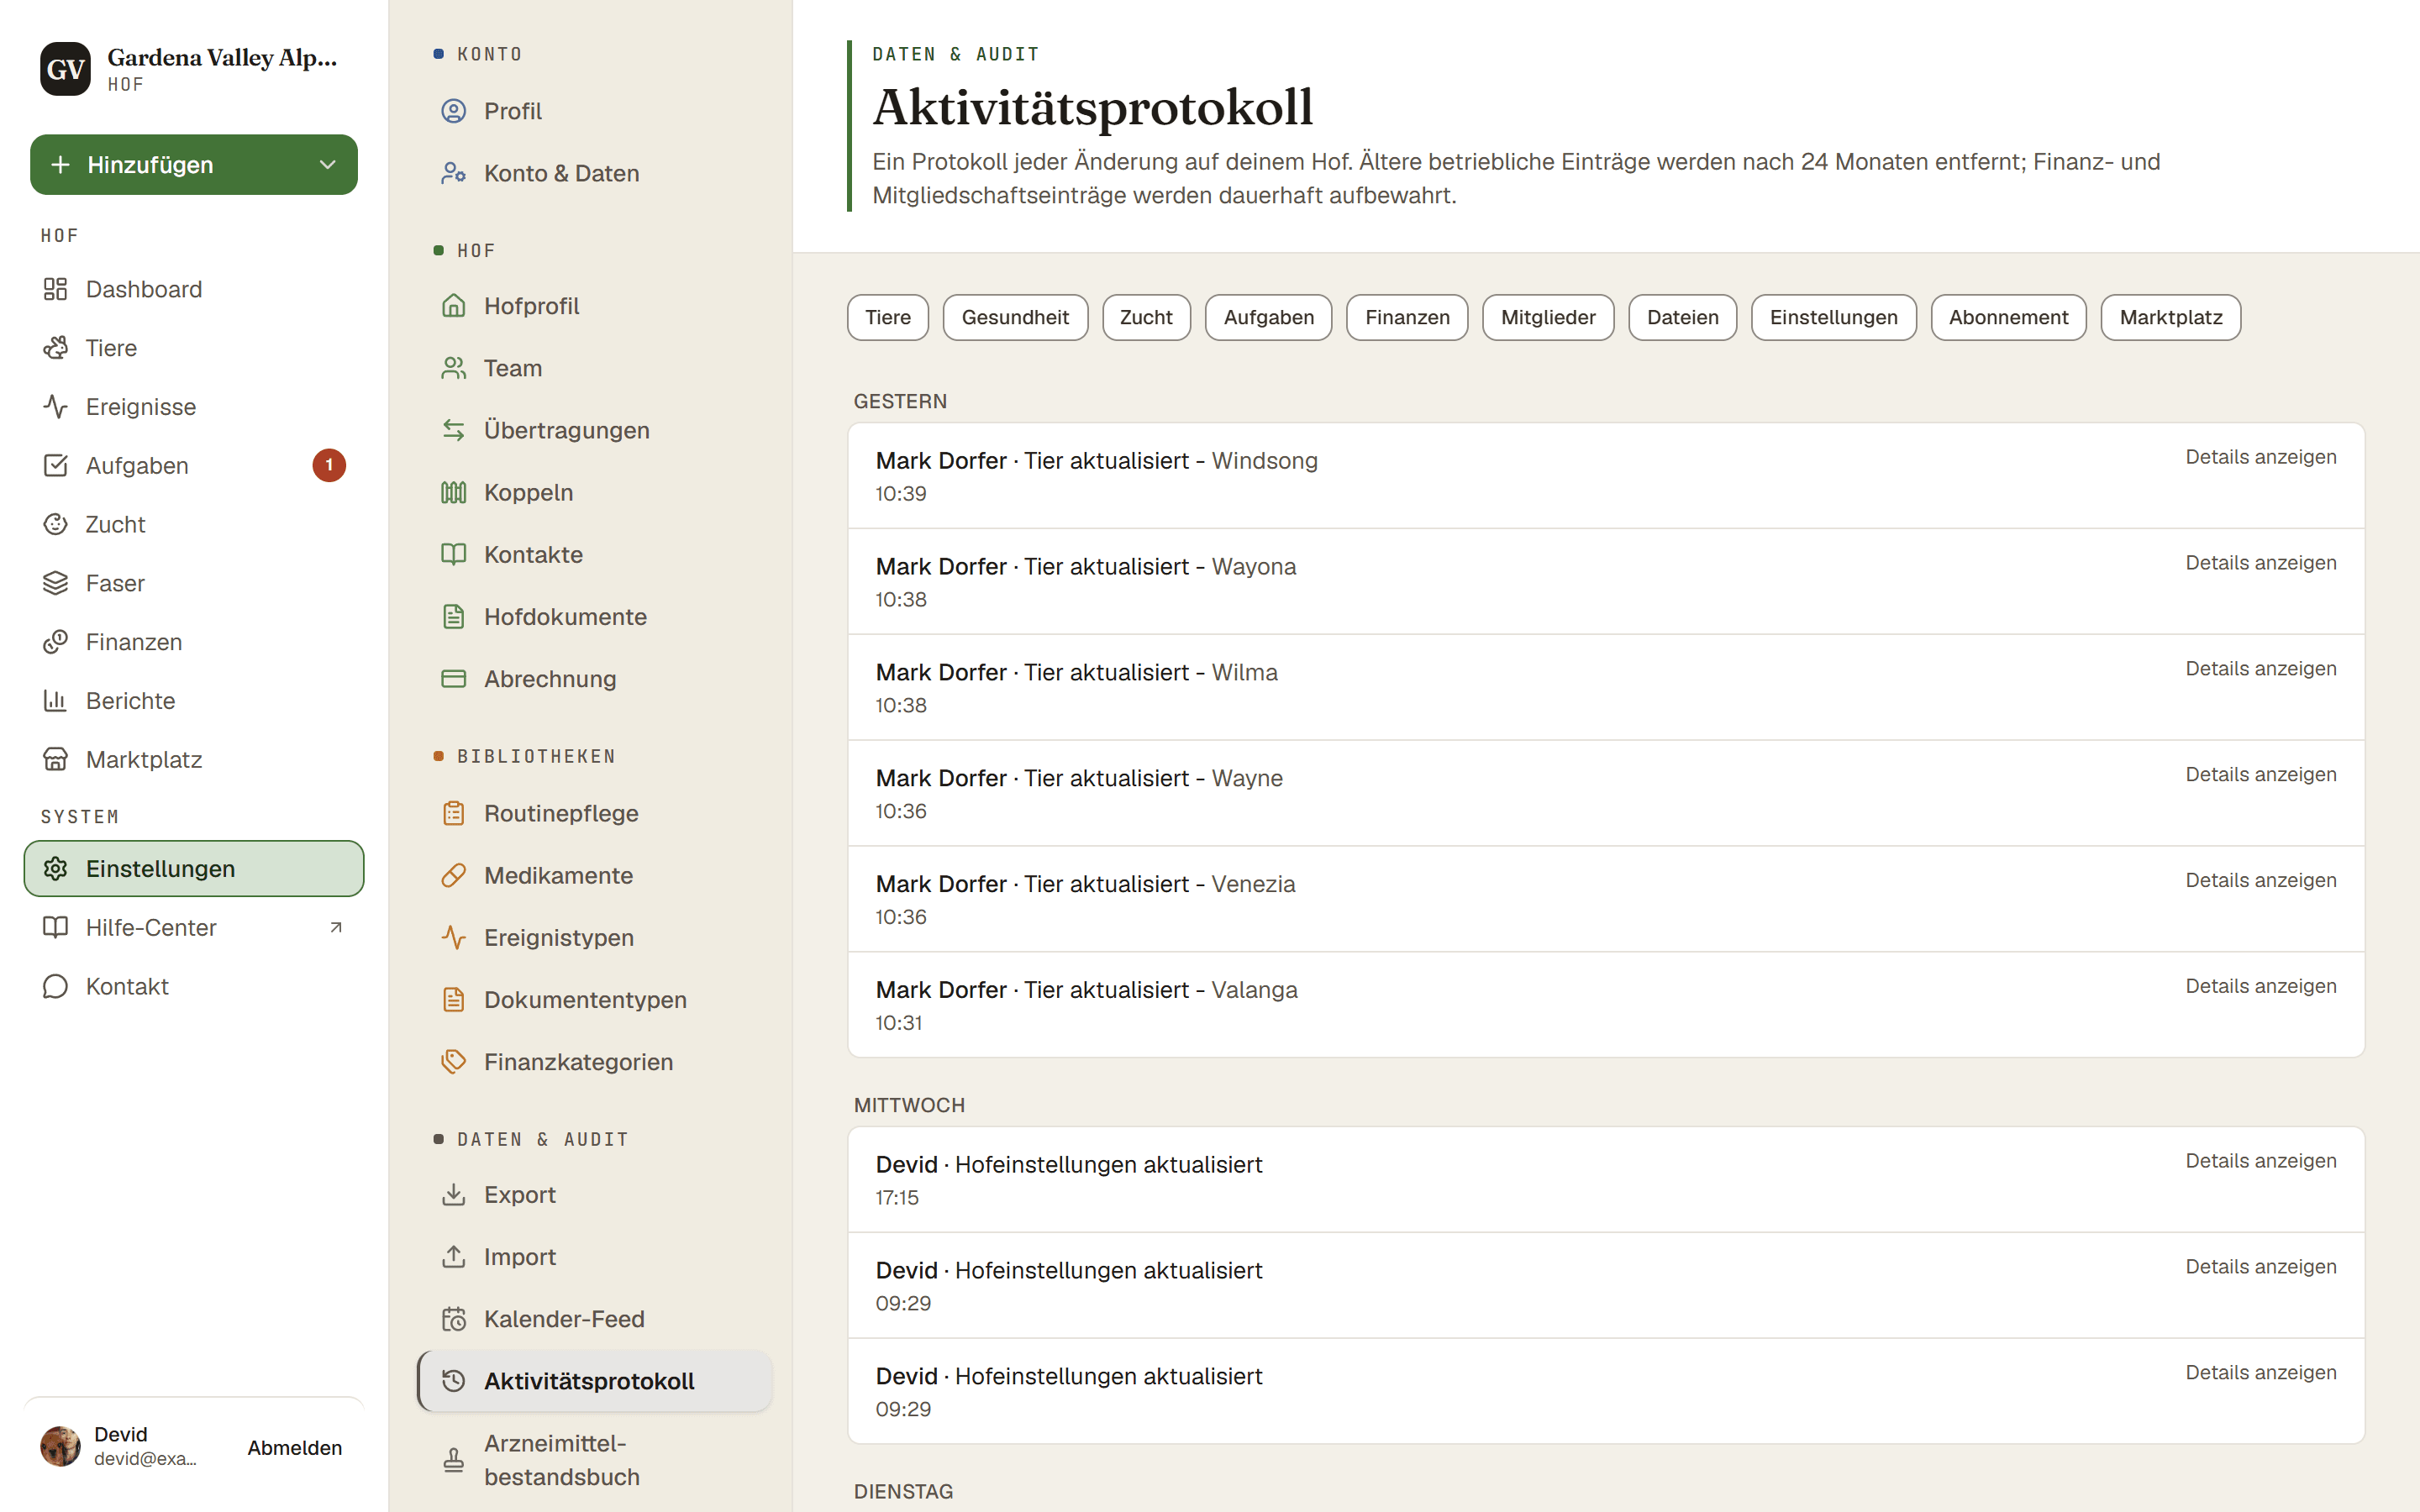Open the Kontakte menu item

point(594,555)
